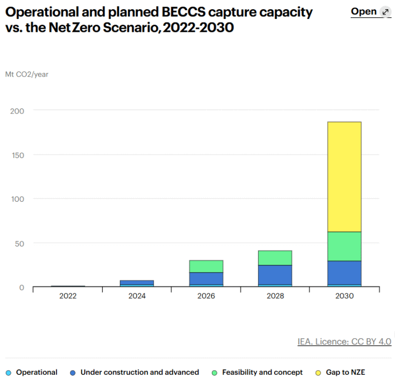Click the 2030 x-axis label
Screen dimensions: 395x383
pyautogui.click(x=345, y=296)
